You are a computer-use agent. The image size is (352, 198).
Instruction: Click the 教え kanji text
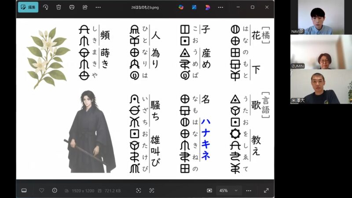(x=256, y=146)
